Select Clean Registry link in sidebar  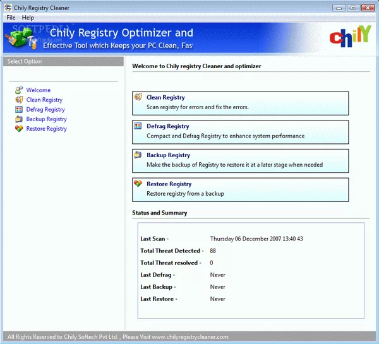pyautogui.click(x=44, y=100)
